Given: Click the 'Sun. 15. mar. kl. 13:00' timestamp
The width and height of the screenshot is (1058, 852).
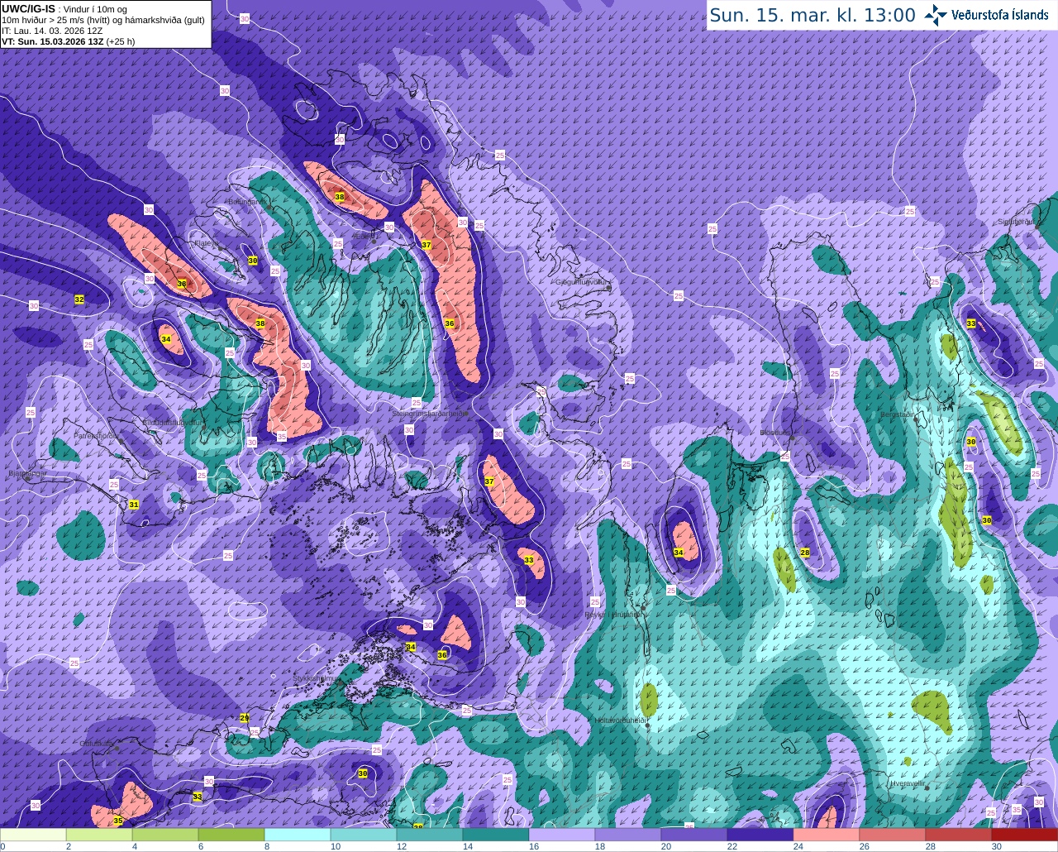Looking at the screenshot, I should [813, 15].
